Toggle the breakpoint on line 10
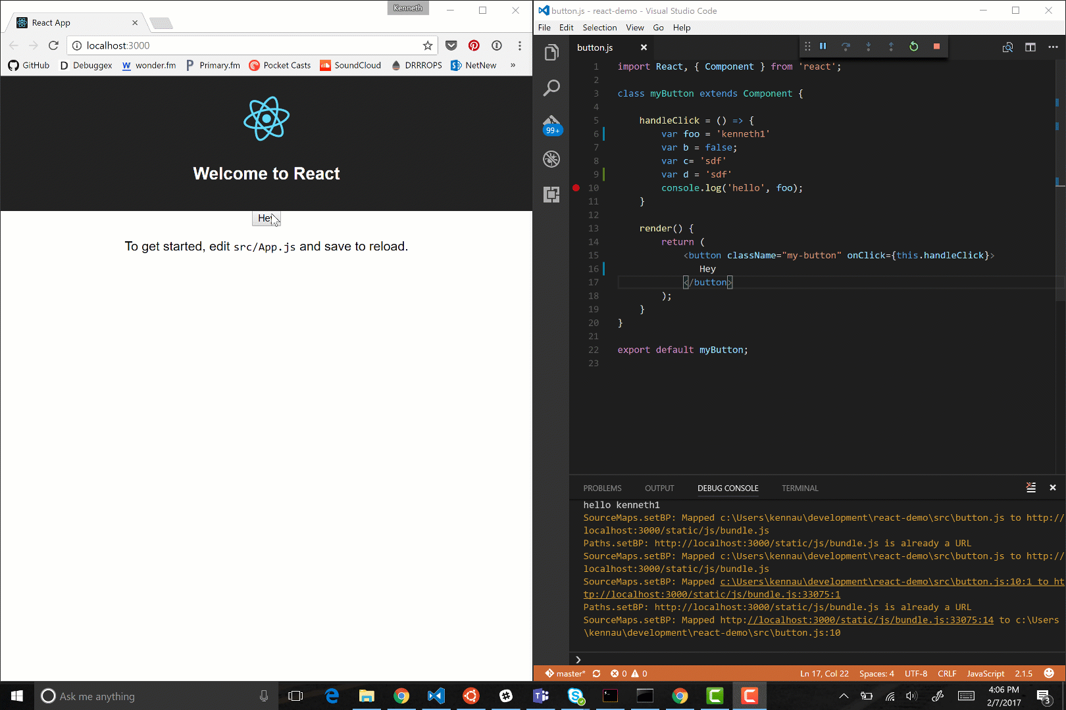The width and height of the screenshot is (1066, 710). pyautogui.click(x=576, y=188)
